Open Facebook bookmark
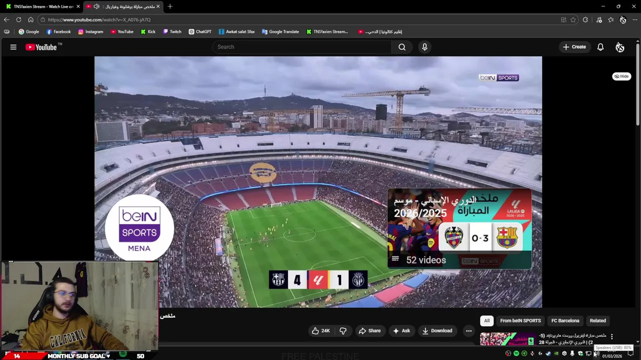The image size is (641, 360). 58,31
